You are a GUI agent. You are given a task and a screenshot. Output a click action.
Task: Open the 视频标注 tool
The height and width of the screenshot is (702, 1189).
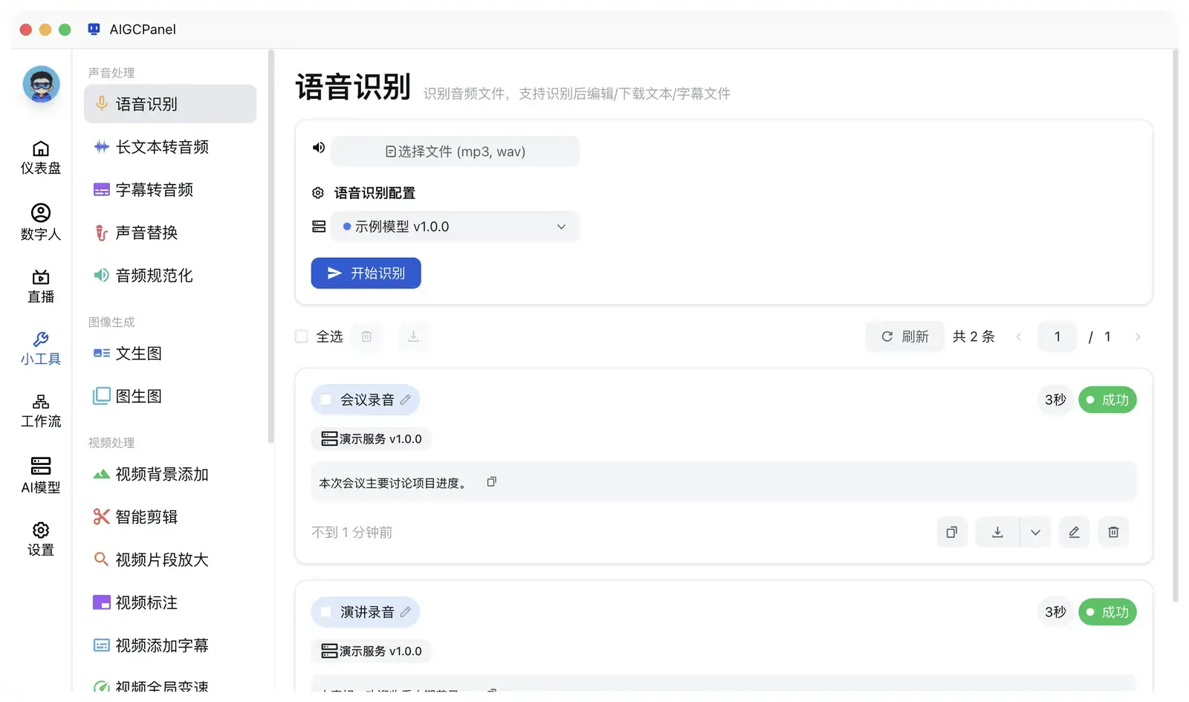[x=170, y=602]
